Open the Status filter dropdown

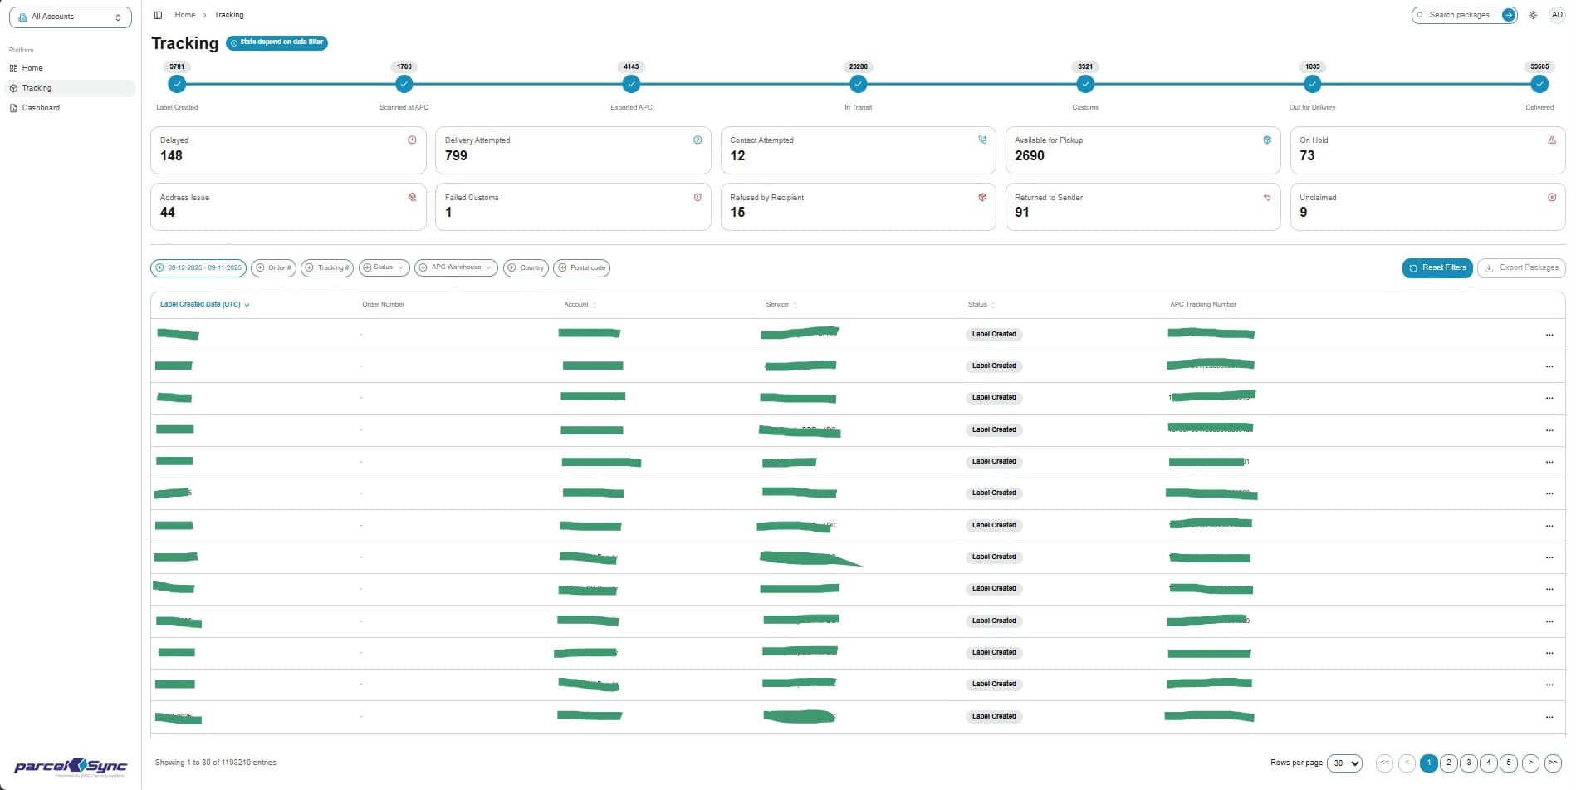[x=384, y=267]
